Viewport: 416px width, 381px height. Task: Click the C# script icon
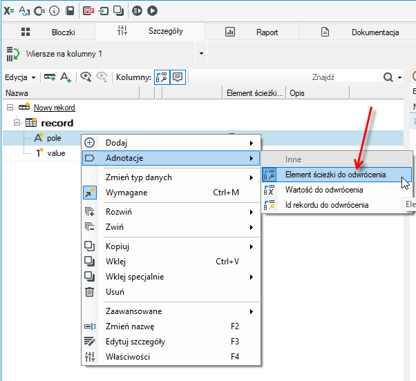(39, 11)
